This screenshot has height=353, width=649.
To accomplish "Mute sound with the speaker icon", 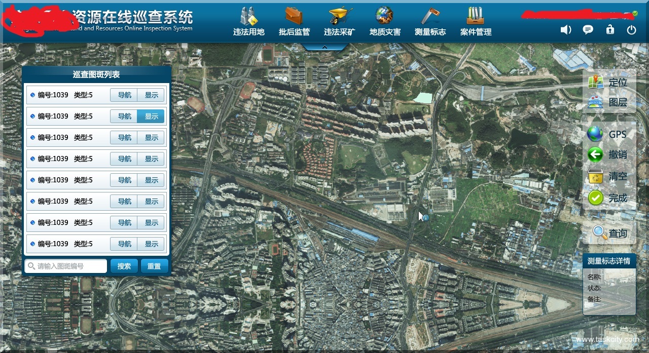I will click(x=566, y=30).
